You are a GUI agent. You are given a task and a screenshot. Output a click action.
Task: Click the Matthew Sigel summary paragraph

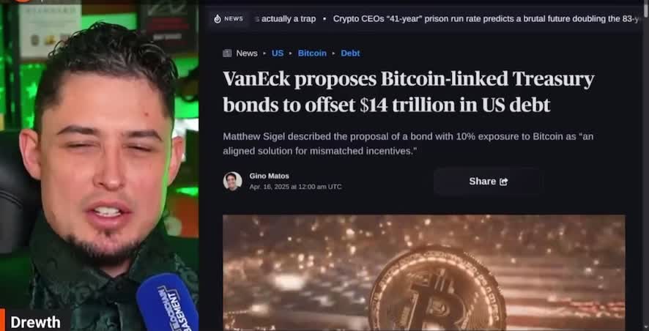click(408, 144)
